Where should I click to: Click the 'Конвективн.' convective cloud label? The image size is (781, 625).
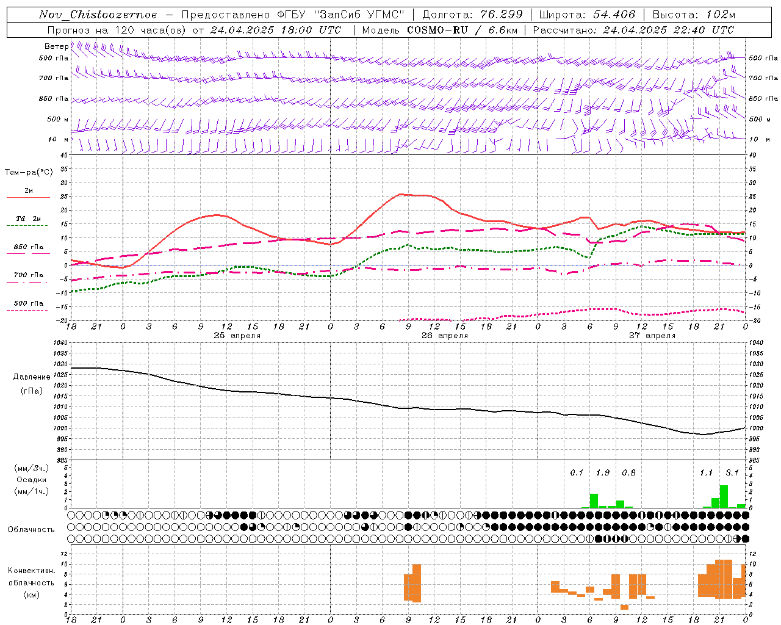(32, 571)
